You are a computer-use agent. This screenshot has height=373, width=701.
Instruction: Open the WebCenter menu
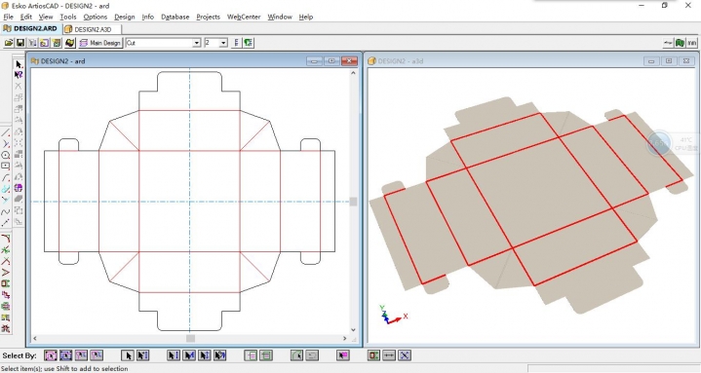244,17
